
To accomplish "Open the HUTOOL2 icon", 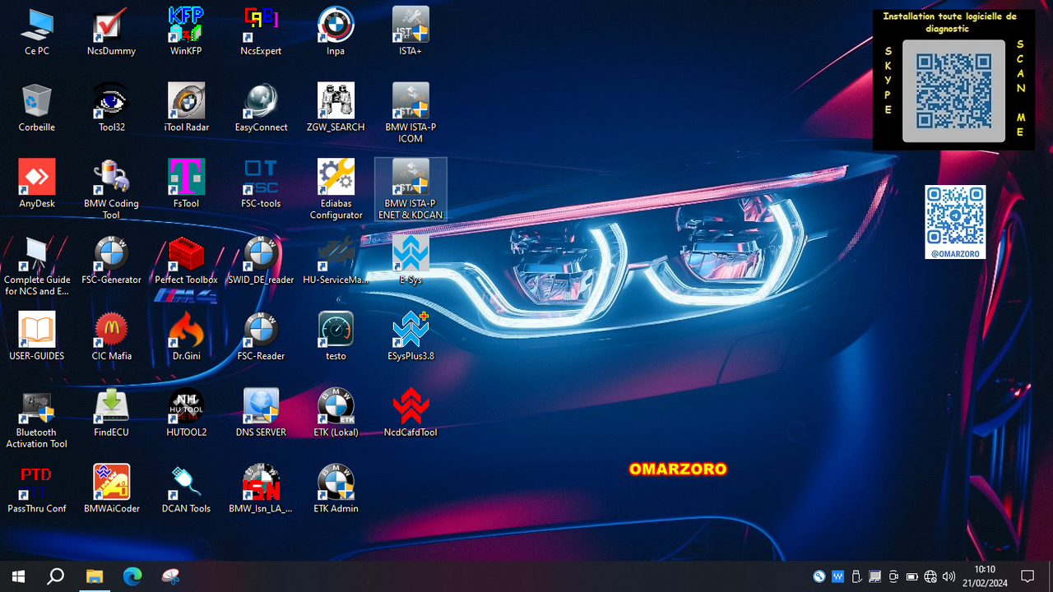I will click(186, 414).
